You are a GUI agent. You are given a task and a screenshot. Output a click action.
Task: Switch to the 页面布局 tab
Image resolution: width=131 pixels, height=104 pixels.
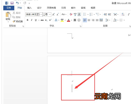[51, 8]
